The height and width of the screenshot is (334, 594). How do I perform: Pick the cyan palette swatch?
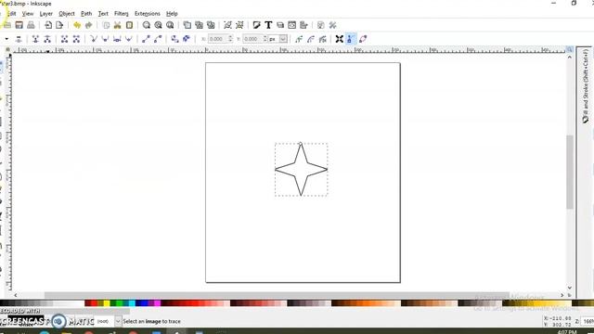[132, 303]
